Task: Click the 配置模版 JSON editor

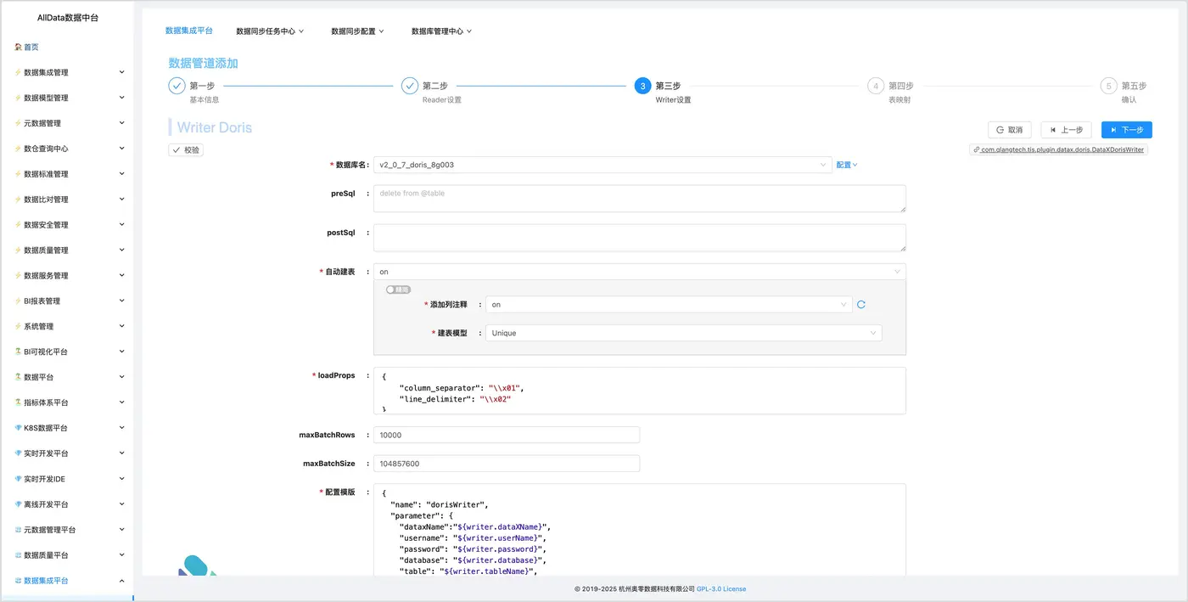Action: (640, 531)
